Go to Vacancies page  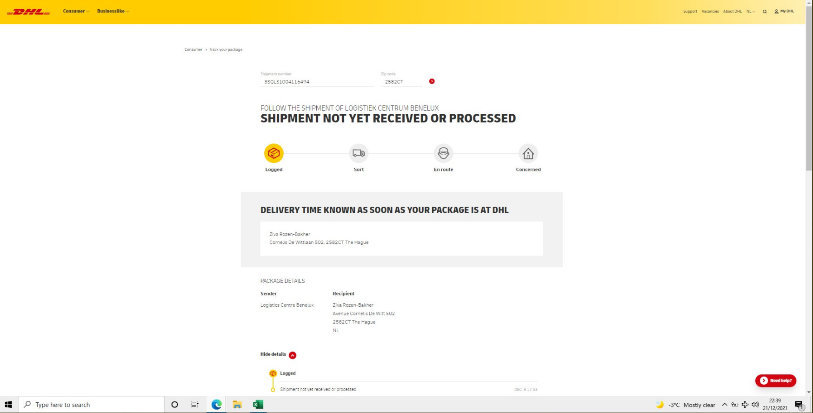(x=710, y=12)
